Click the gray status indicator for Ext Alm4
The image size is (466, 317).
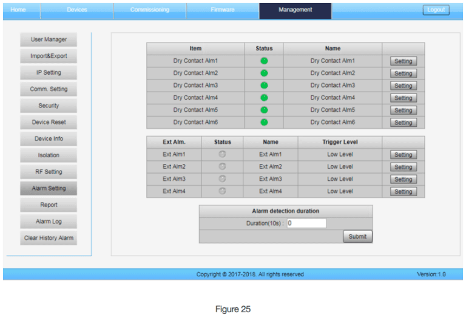pyautogui.click(x=222, y=191)
